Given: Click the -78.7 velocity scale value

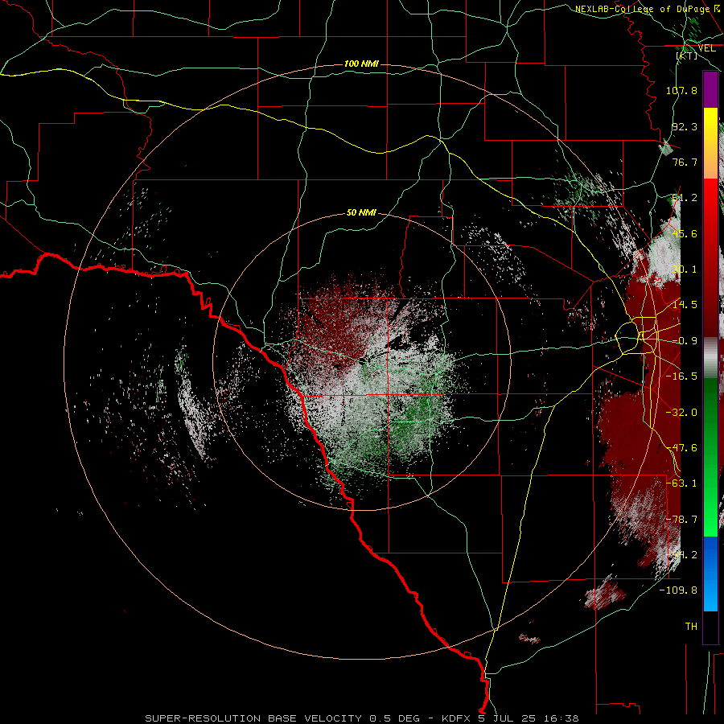Looking at the screenshot, I should click(681, 520).
